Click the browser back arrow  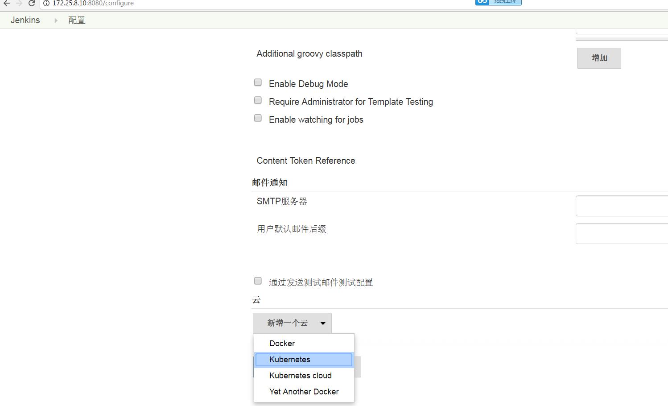point(6,3)
